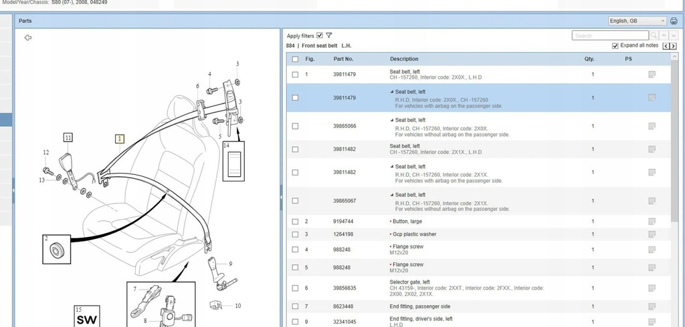Uncheck Expand all notes checkbox
Image resolution: width=685 pixels, height=327 pixels.
tap(615, 46)
